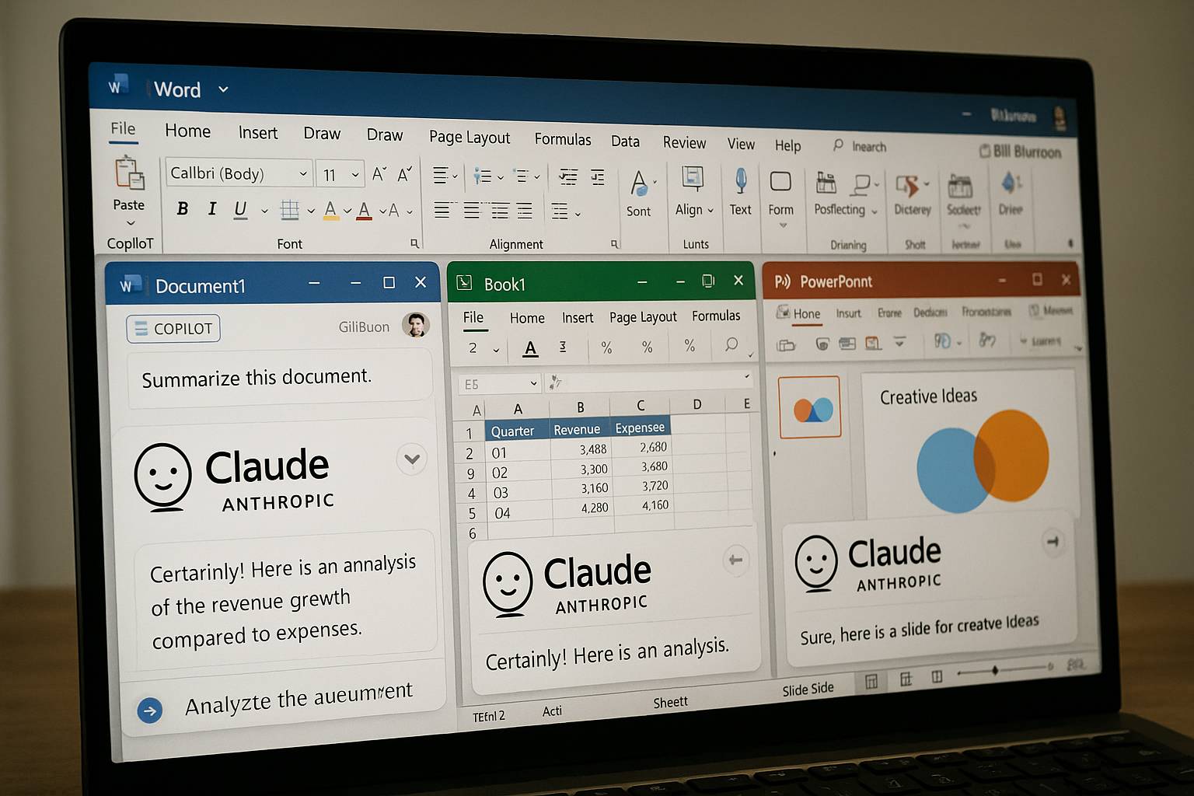The image size is (1194, 796).
Task: Click the GiliBuon profile avatar in Document1
Action: pyautogui.click(x=416, y=325)
